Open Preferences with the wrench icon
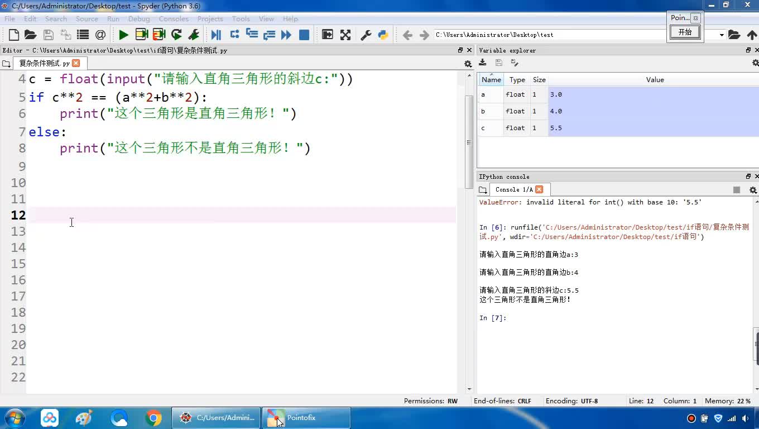Viewport: 759px width, 429px height. click(366, 35)
